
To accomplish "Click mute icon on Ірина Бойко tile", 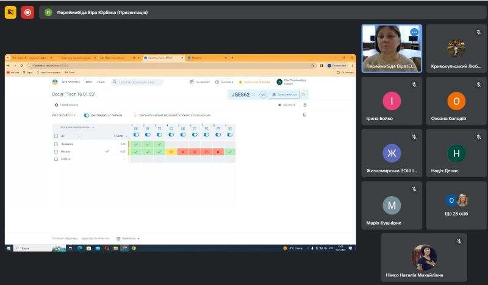I will (x=414, y=84).
